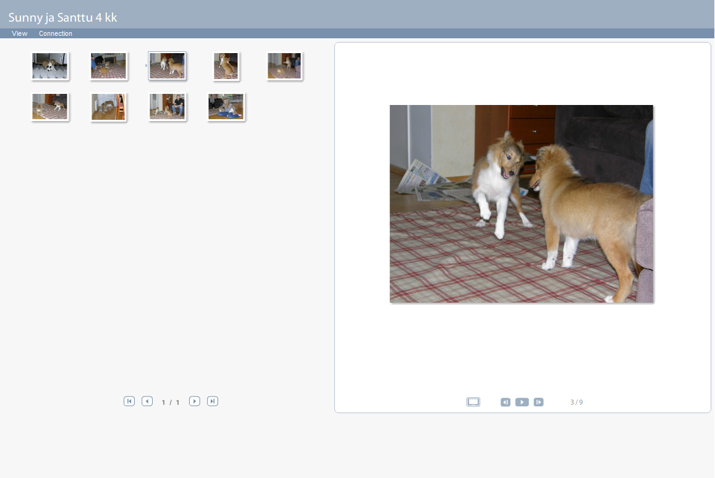Start the slideshow playback

point(522,402)
